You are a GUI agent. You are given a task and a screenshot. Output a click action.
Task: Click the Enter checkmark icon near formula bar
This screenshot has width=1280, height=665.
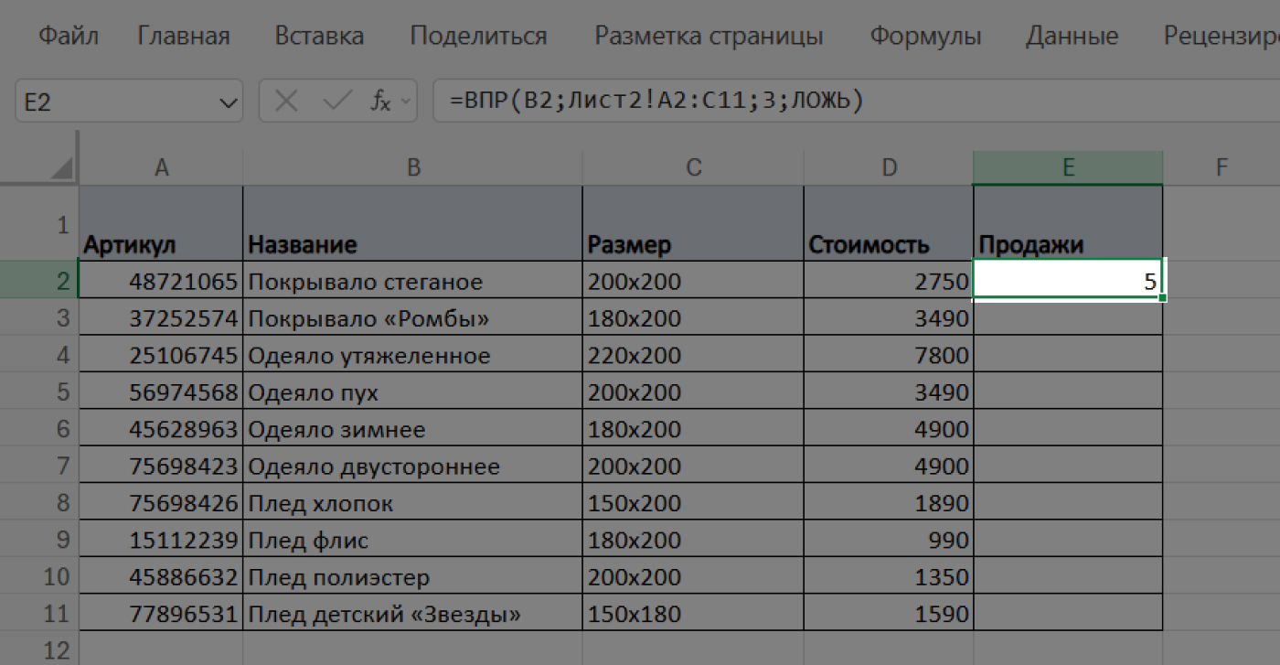[337, 101]
